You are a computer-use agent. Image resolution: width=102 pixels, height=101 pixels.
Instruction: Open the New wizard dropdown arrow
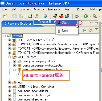click(x=10, y=16)
